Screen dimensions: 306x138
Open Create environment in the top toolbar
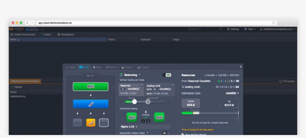tap(23, 34)
